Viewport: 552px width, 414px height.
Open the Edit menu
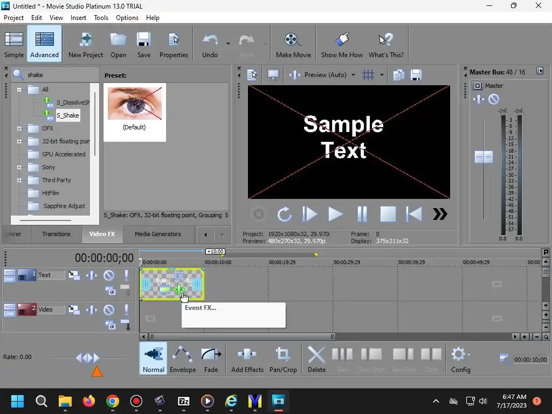tap(36, 18)
